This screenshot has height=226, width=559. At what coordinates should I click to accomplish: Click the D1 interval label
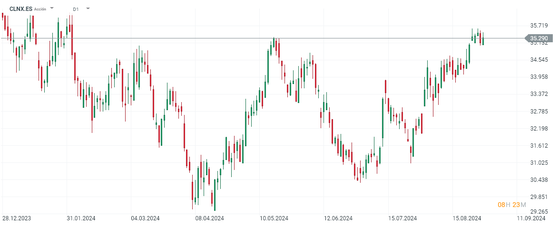click(76, 9)
